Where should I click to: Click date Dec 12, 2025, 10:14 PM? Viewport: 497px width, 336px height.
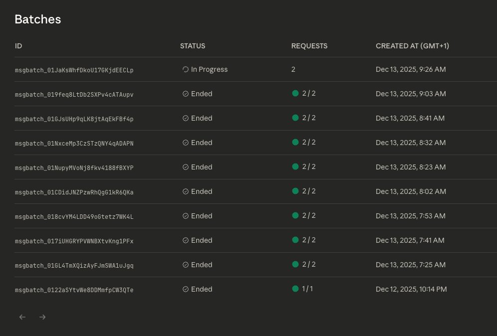pyautogui.click(x=411, y=289)
